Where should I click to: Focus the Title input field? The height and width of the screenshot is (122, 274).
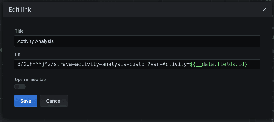137,41
